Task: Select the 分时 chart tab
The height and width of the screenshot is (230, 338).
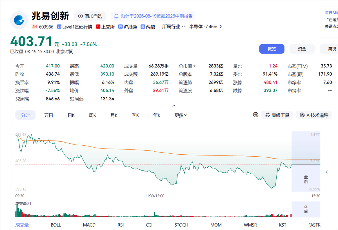Action: coord(25,115)
